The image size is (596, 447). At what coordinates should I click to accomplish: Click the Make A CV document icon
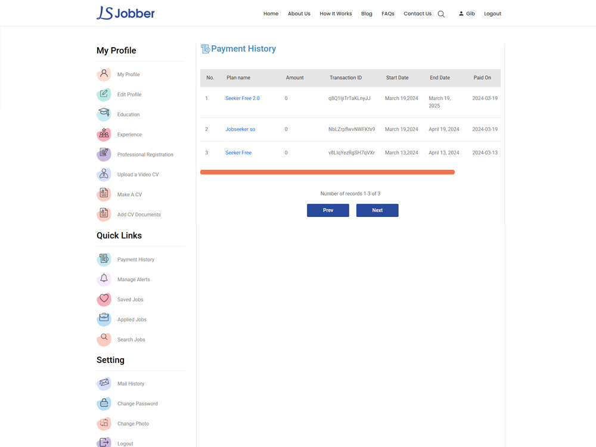click(x=104, y=194)
